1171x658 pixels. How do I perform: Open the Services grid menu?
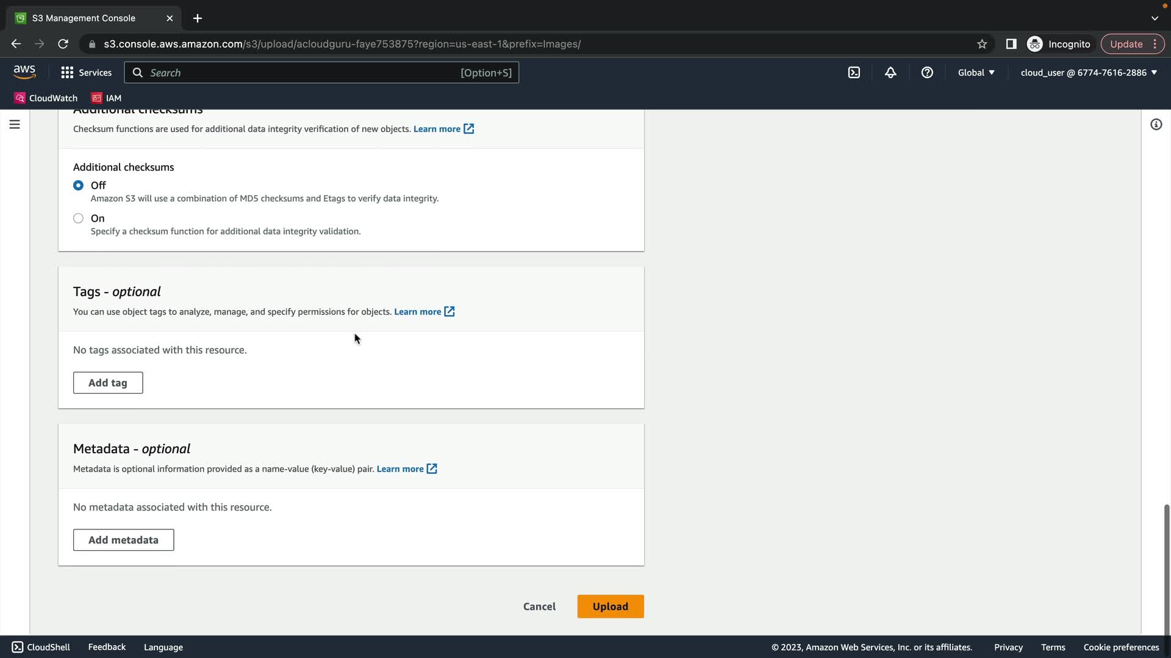click(x=86, y=73)
